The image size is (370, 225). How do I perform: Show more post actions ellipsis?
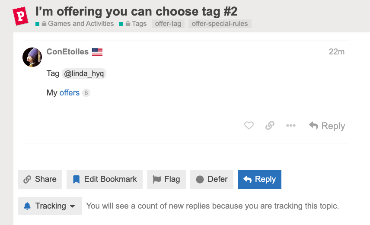(291, 126)
